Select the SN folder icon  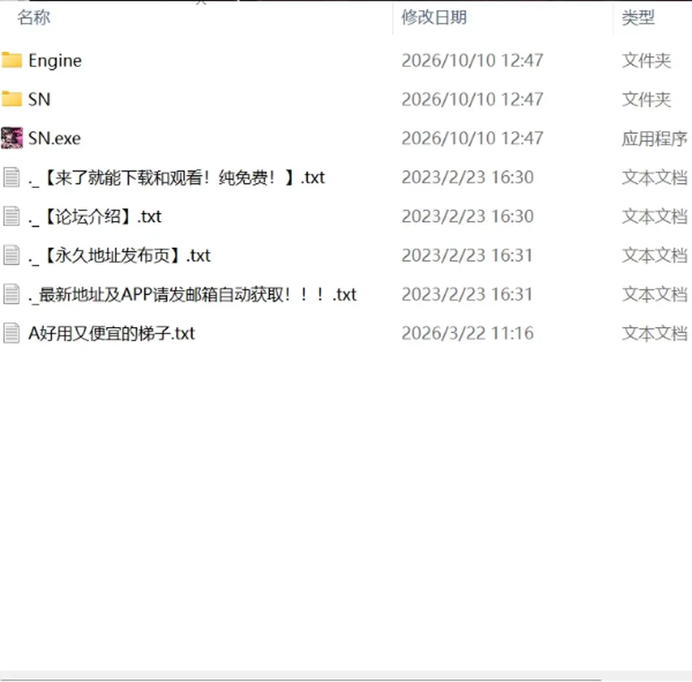[x=12, y=99]
